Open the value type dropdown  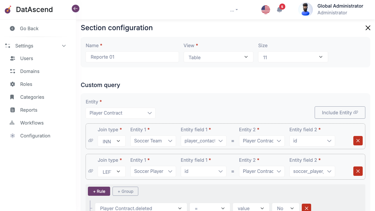[251, 207]
